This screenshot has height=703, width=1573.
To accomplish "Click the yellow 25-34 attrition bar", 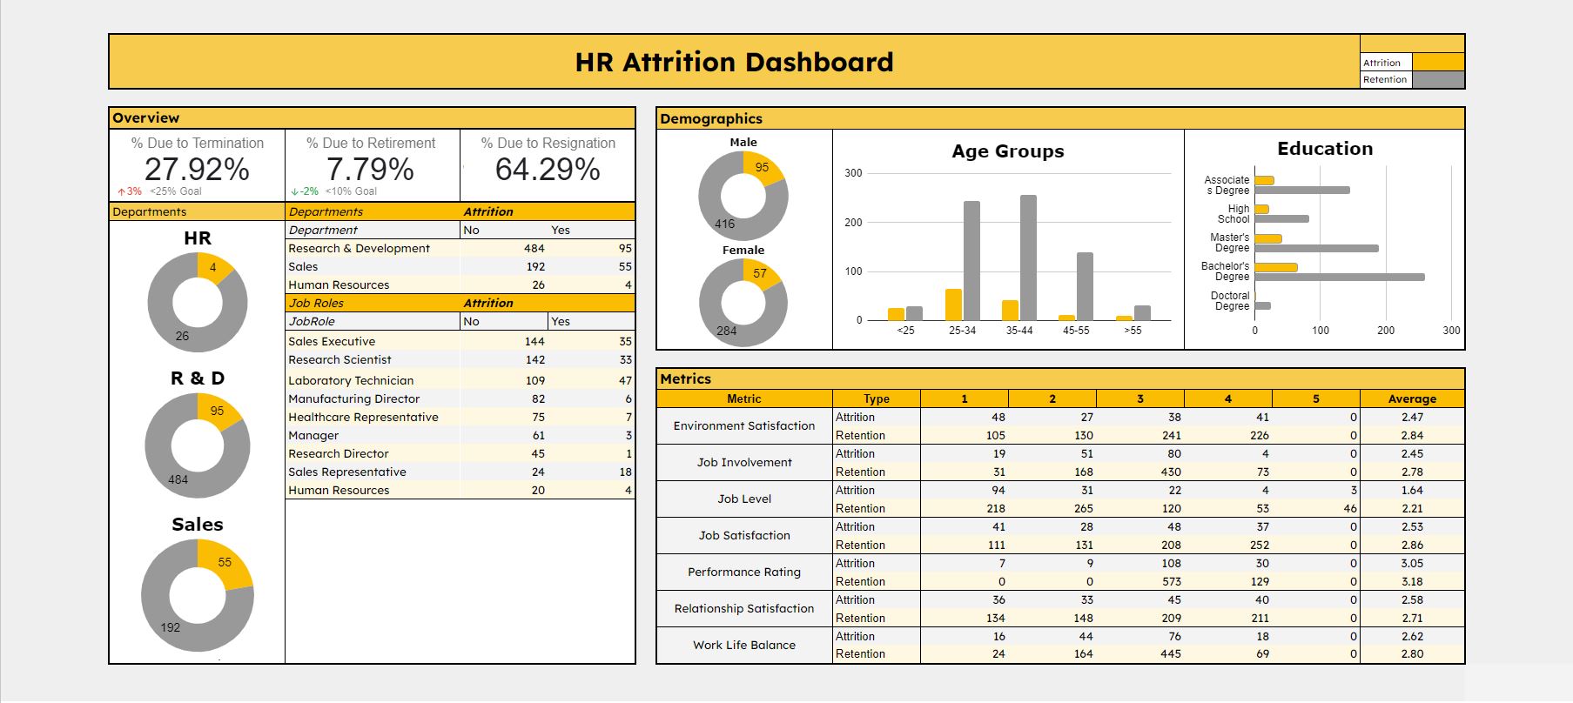I will tap(953, 305).
